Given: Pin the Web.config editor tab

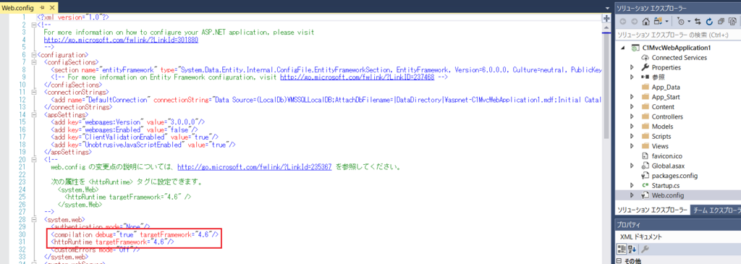Looking at the screenshot, I should click(42, 8).
